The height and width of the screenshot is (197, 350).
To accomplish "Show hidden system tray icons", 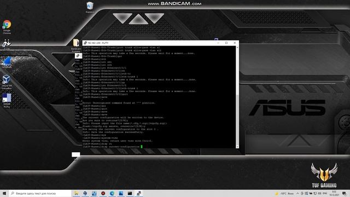I will tap(297, 193).
